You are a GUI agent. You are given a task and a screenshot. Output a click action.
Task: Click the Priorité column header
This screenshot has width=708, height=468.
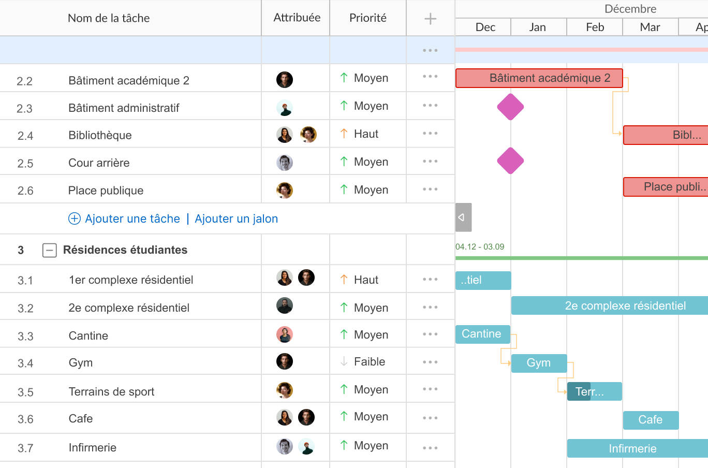click(x=367, y=18)
